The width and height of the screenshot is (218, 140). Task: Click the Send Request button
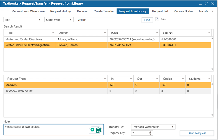click(197, 133)
